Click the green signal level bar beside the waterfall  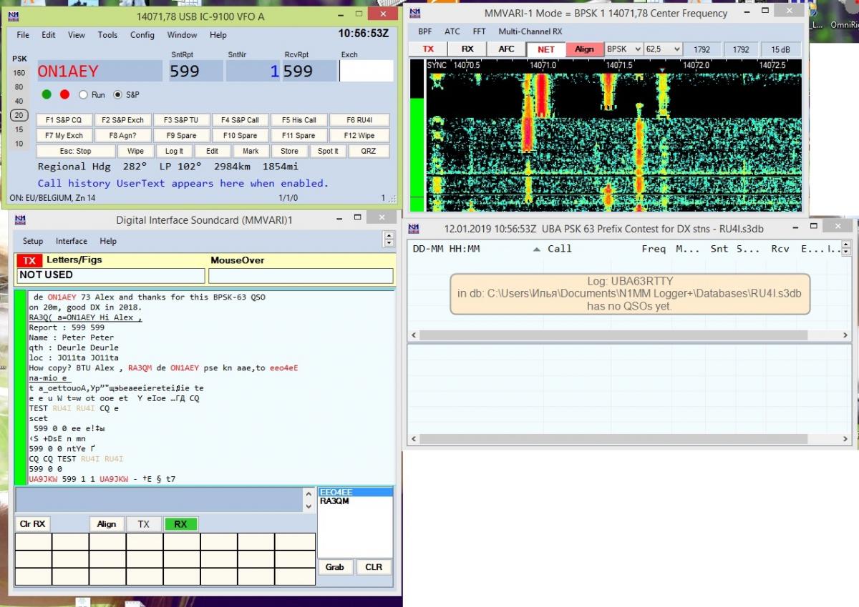point(416,154)
